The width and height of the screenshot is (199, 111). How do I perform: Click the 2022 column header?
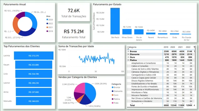tap(188, 47)
